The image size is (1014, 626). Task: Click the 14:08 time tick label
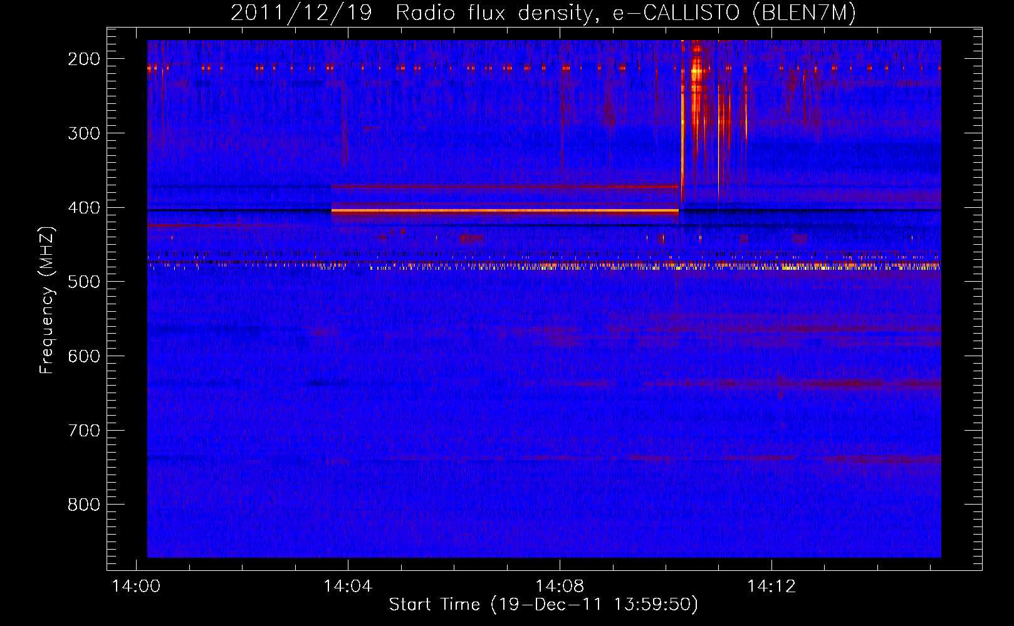coord(560,587)
